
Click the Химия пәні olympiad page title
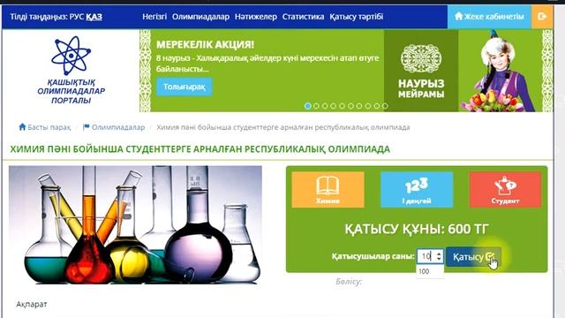[200, 149]
